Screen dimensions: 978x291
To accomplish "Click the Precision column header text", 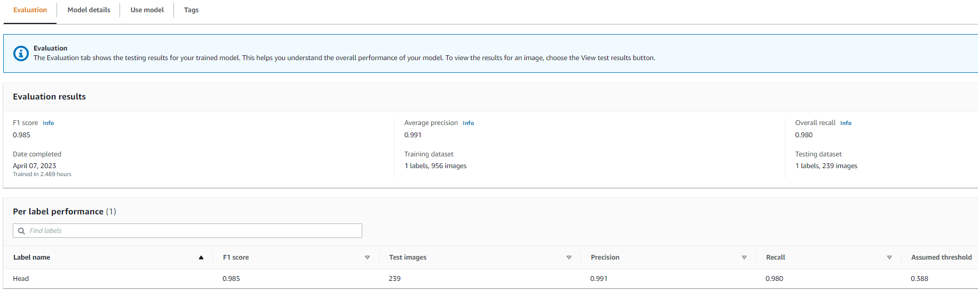I will coord(605,257).
